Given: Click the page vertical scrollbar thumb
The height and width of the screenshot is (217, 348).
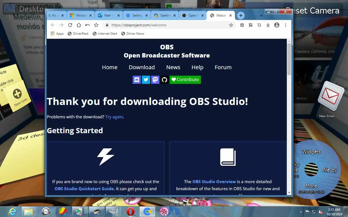Looking at the screenshot, I should [289, 59].
